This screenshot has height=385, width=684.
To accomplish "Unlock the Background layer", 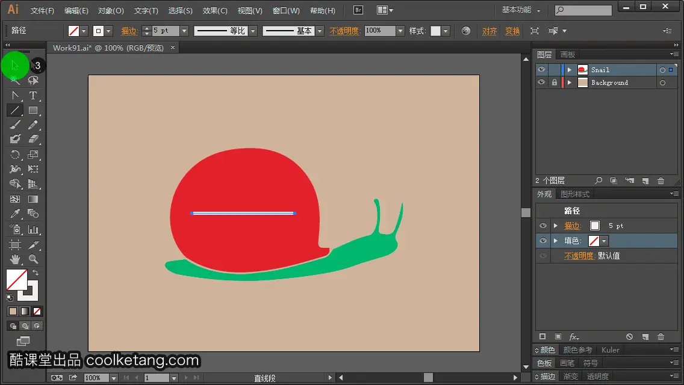I will coord(554,82).
